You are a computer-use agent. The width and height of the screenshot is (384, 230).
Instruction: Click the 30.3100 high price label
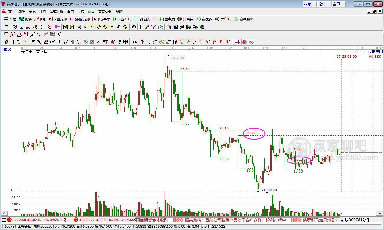pos(177,58)
